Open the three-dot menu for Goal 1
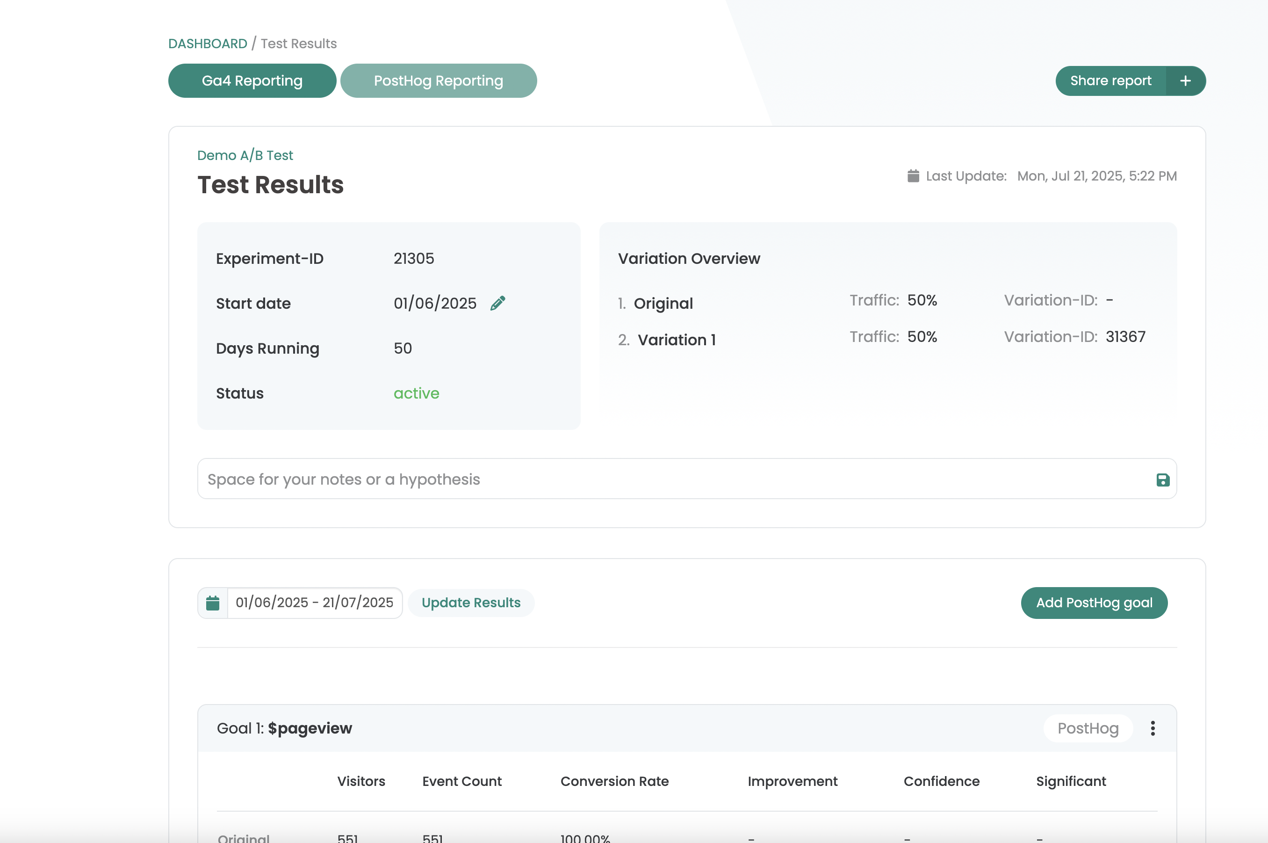 (x=1153, y=728)
